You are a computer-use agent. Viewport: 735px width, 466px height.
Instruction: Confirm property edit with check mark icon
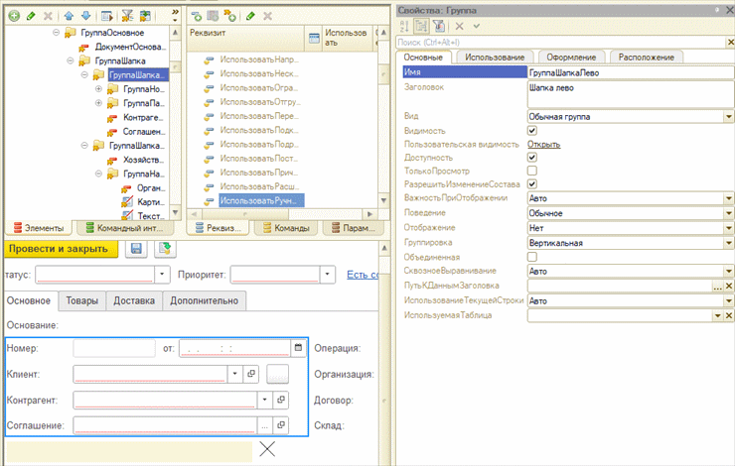pos(476,26)
